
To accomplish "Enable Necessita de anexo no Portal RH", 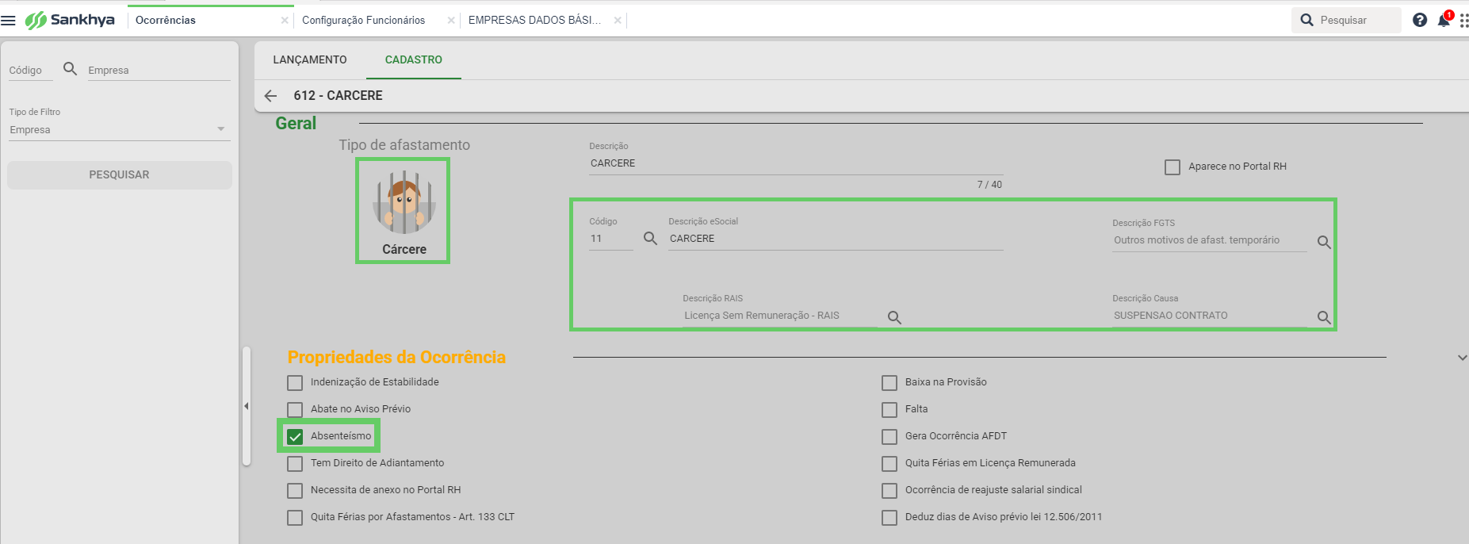I will [x=295, y=491].
